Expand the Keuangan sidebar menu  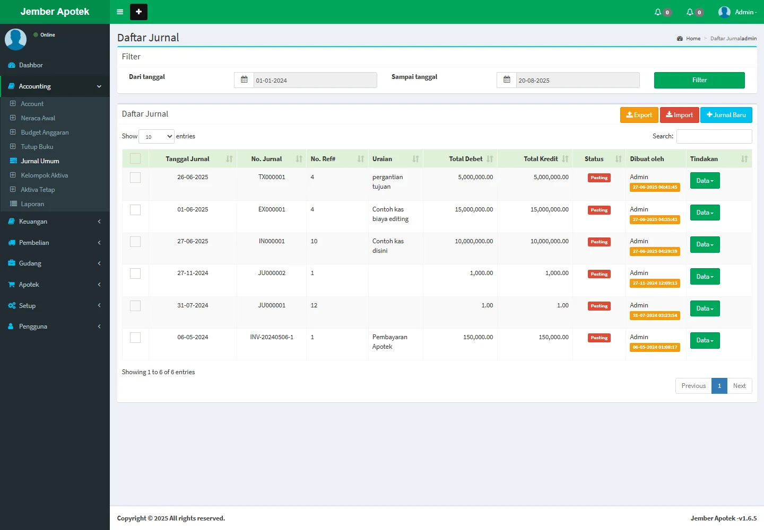[55, 222]
